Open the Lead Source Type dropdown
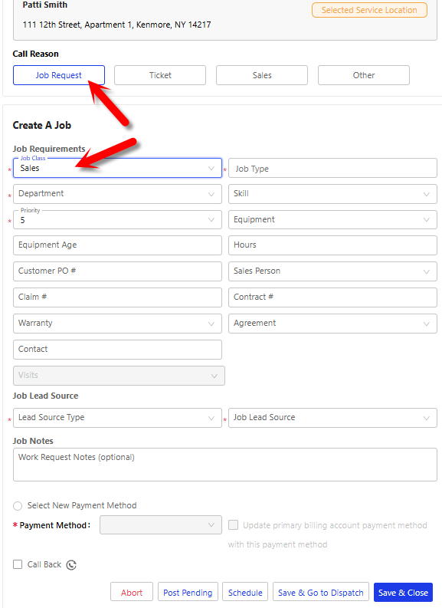The height and width of the screenshot is (608, 442). (x=117, y=418)
